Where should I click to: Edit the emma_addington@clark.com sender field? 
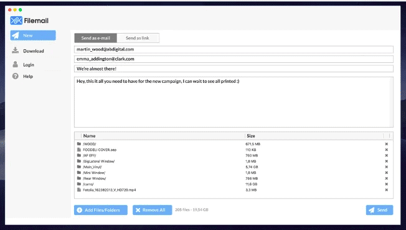234,59
